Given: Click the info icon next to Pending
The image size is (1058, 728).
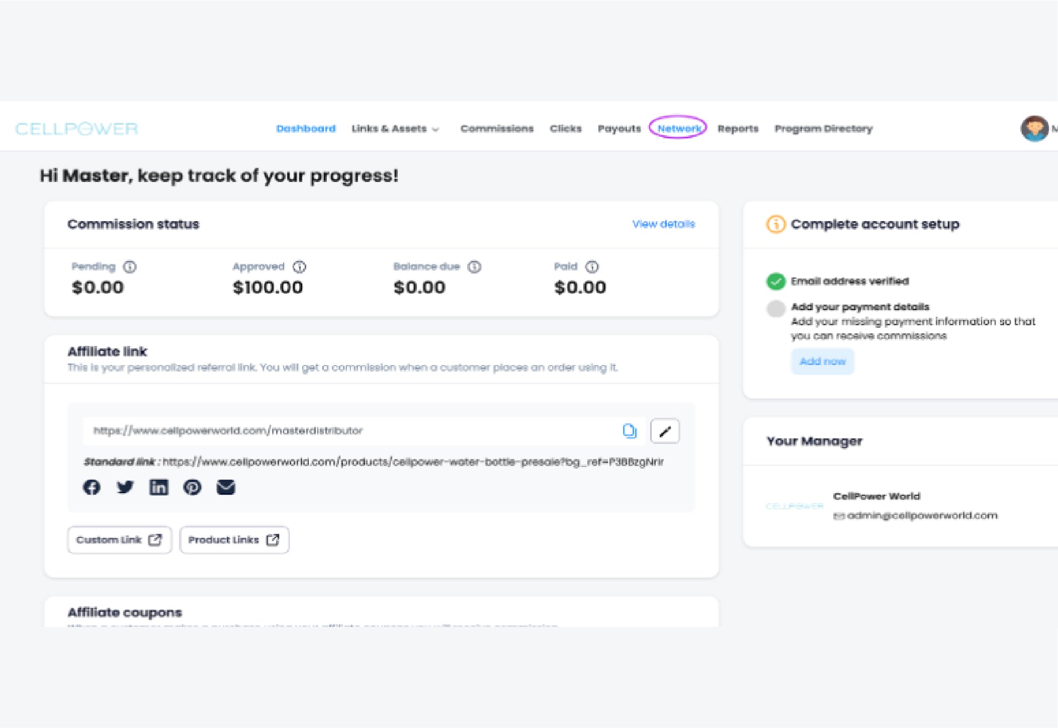Looking at the screenshot, I should [130, 266].
